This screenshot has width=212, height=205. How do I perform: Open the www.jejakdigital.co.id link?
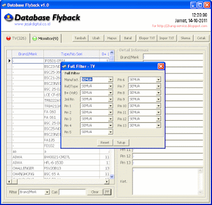(x=32, y=24)
